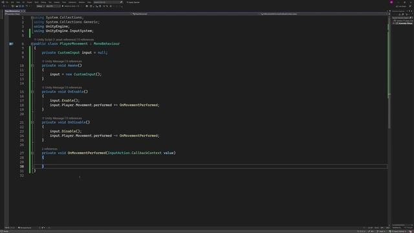Open the editor zoom level dropdown

click(x=10, y=228)
